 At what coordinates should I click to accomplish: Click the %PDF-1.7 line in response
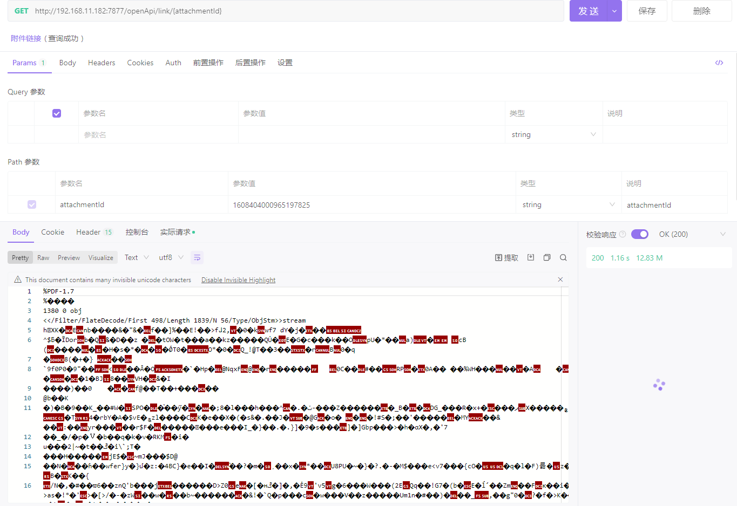click(59, 291)
